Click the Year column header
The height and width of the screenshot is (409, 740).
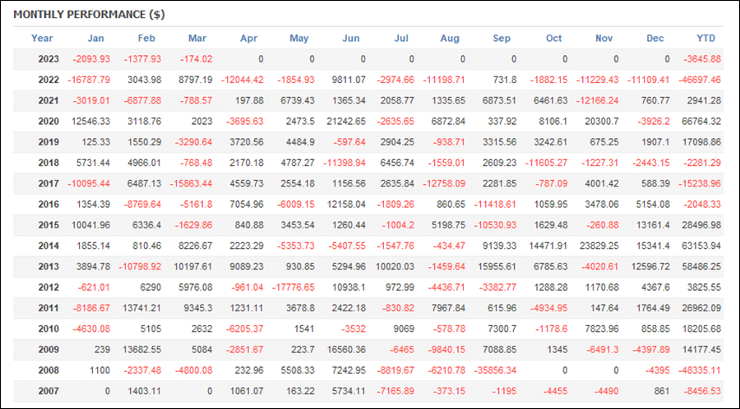42,39
